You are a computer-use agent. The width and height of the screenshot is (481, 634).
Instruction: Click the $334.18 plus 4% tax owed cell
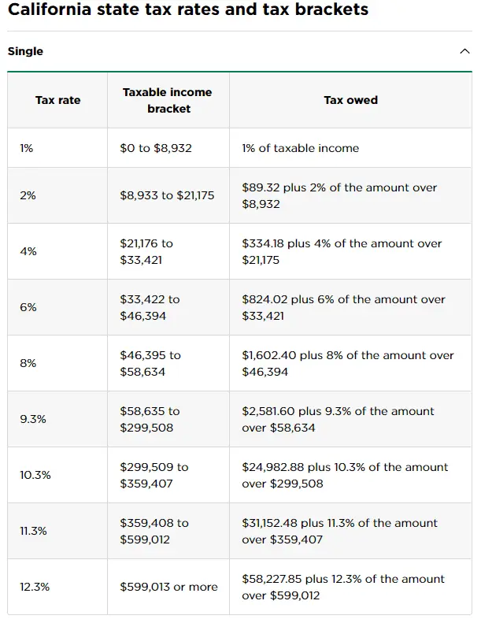coord(342,251)
